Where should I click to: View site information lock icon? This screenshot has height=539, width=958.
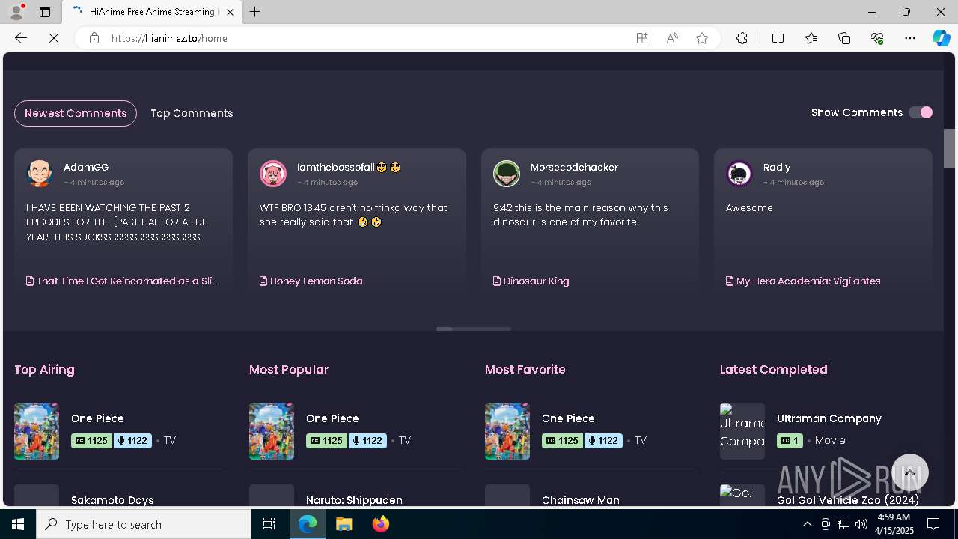[94, 38]
